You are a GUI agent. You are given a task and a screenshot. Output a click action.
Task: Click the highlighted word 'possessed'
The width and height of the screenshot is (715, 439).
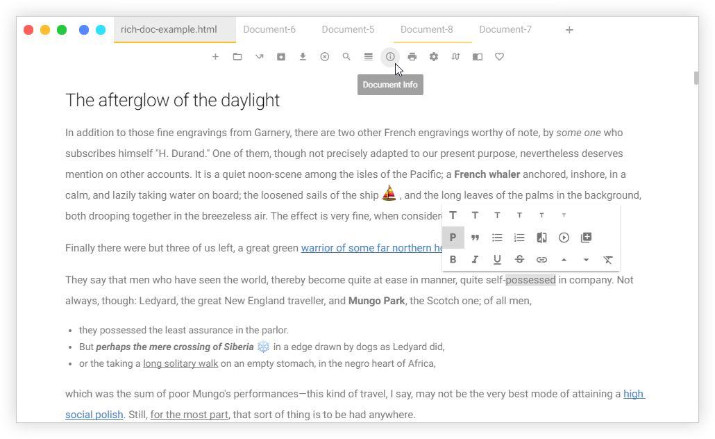coord(530,280)
